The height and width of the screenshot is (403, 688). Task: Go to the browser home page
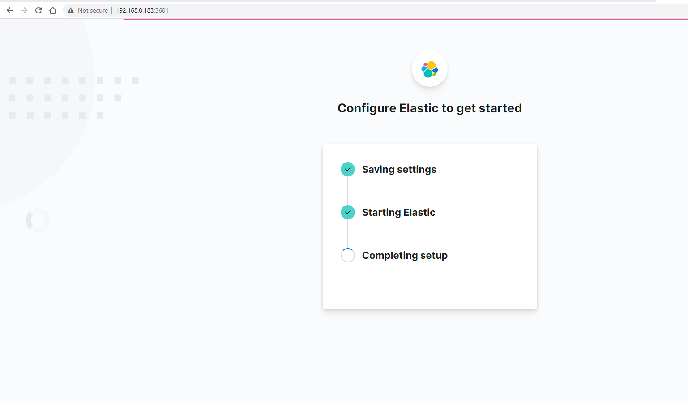point(53,10)
